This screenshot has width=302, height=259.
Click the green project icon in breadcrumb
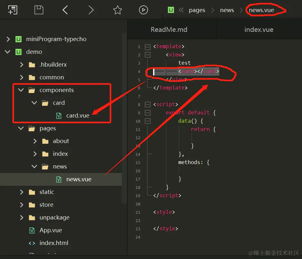click(171, 10)
